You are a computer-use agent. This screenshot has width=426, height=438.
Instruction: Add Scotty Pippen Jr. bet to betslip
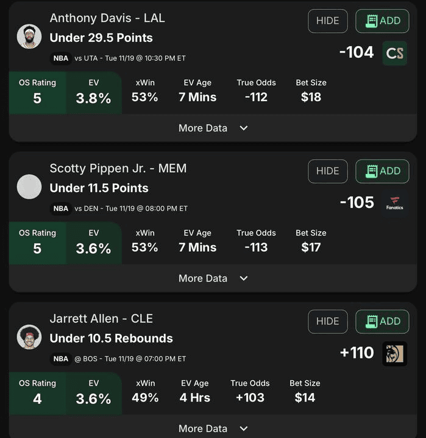[382, 172]
